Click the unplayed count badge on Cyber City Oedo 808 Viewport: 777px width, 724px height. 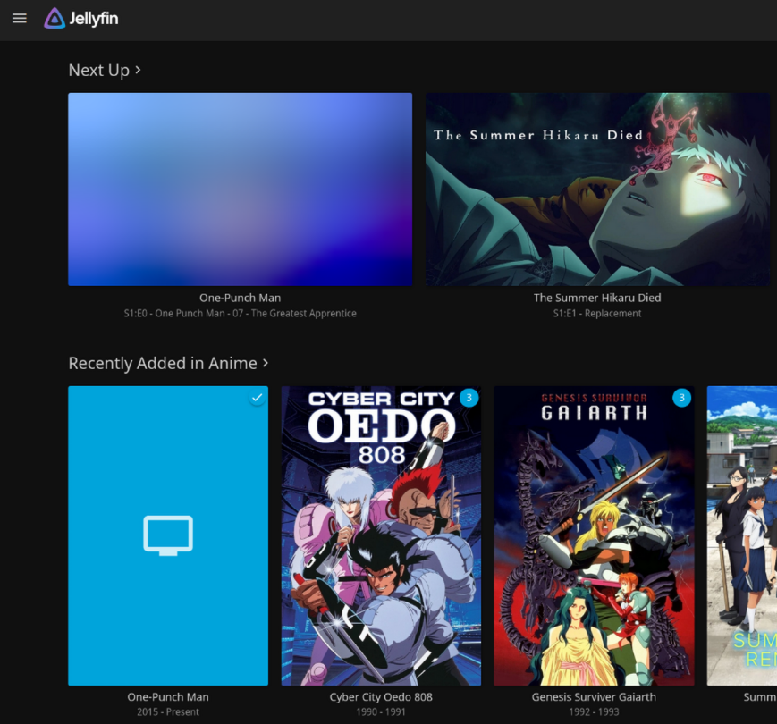point(469,397)
